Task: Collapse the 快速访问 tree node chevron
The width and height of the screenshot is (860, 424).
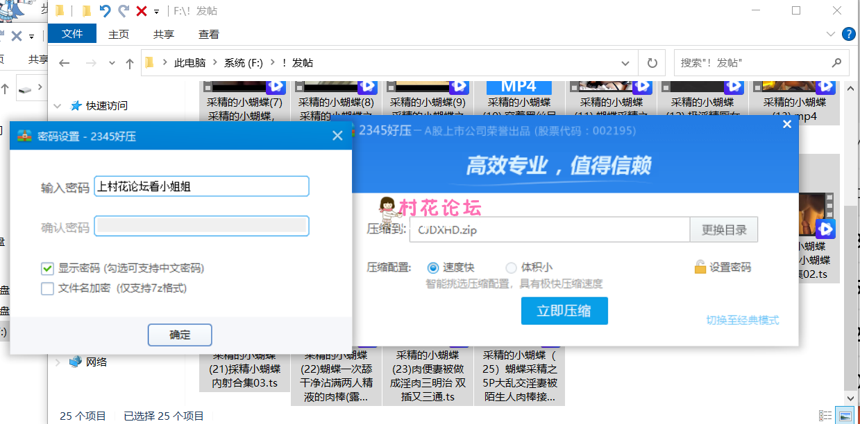Action: pos(58,106)
